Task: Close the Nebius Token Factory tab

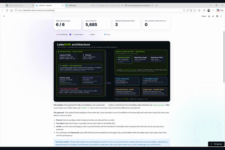Action: 33,6
